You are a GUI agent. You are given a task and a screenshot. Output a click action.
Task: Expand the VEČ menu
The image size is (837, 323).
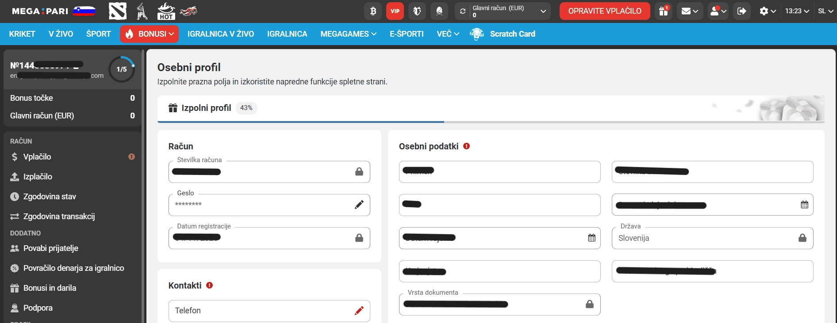(x=448, y=34)
